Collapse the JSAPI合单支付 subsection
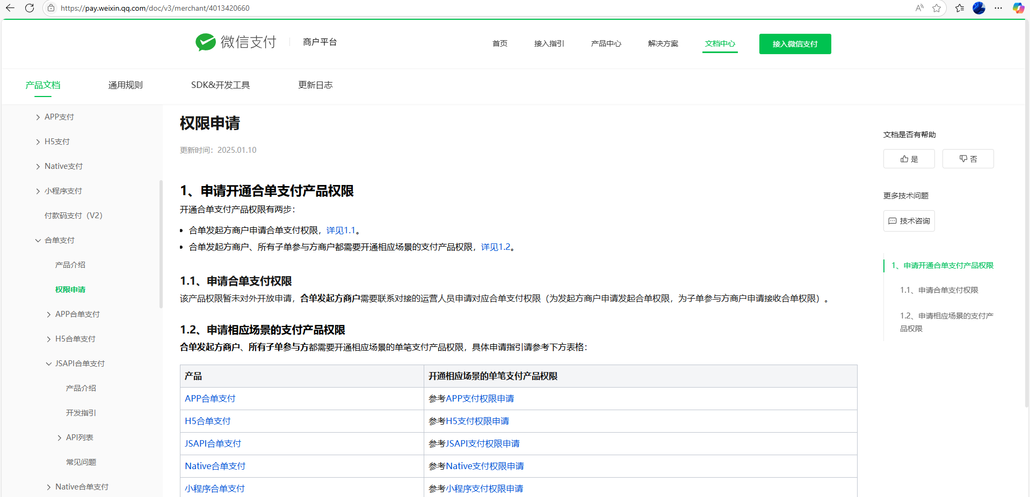This screenshot has width=1030, height=497. tap(48, 364)
